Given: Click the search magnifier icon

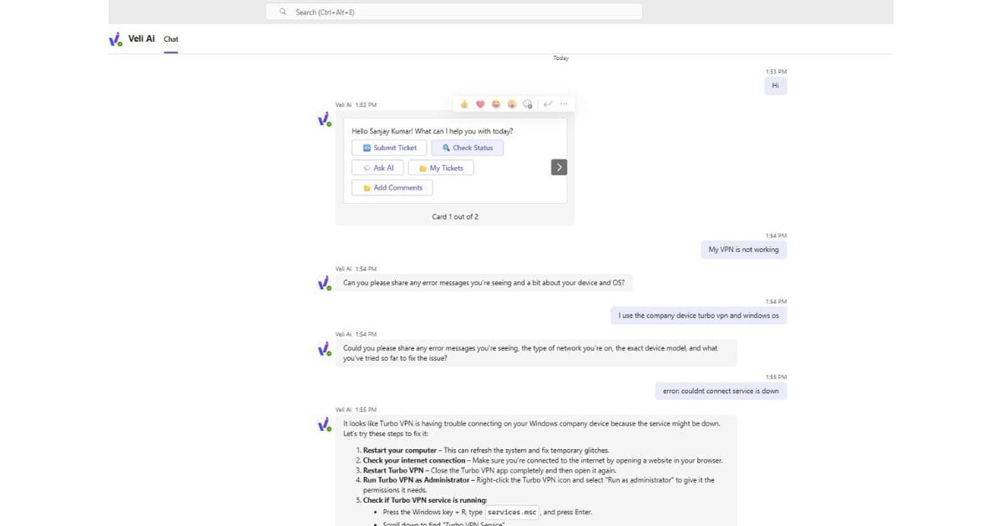Looking at the screenshot, I should click(x=283, y=12).
